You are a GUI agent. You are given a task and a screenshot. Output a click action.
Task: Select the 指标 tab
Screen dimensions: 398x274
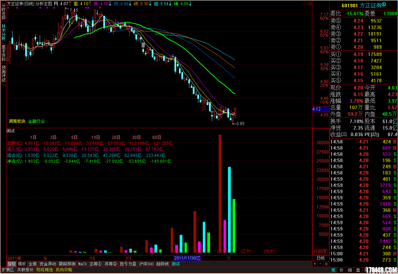point(11,264)
